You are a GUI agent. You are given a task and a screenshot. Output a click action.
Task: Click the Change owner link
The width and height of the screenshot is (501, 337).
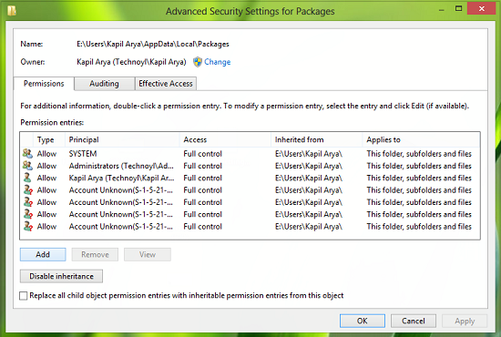pos(218,62)
